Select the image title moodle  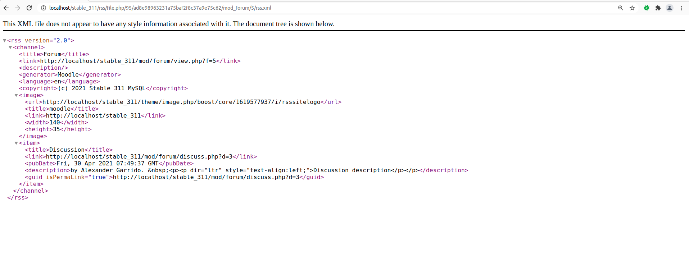pyautogui.click(x=60, y=109)
